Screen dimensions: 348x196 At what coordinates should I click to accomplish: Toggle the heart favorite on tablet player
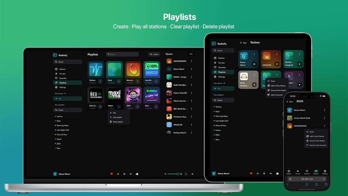(251, 173)
